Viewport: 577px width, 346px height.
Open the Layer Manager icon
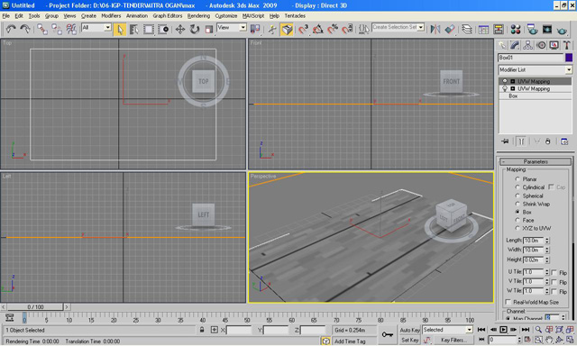coord(467,30)
